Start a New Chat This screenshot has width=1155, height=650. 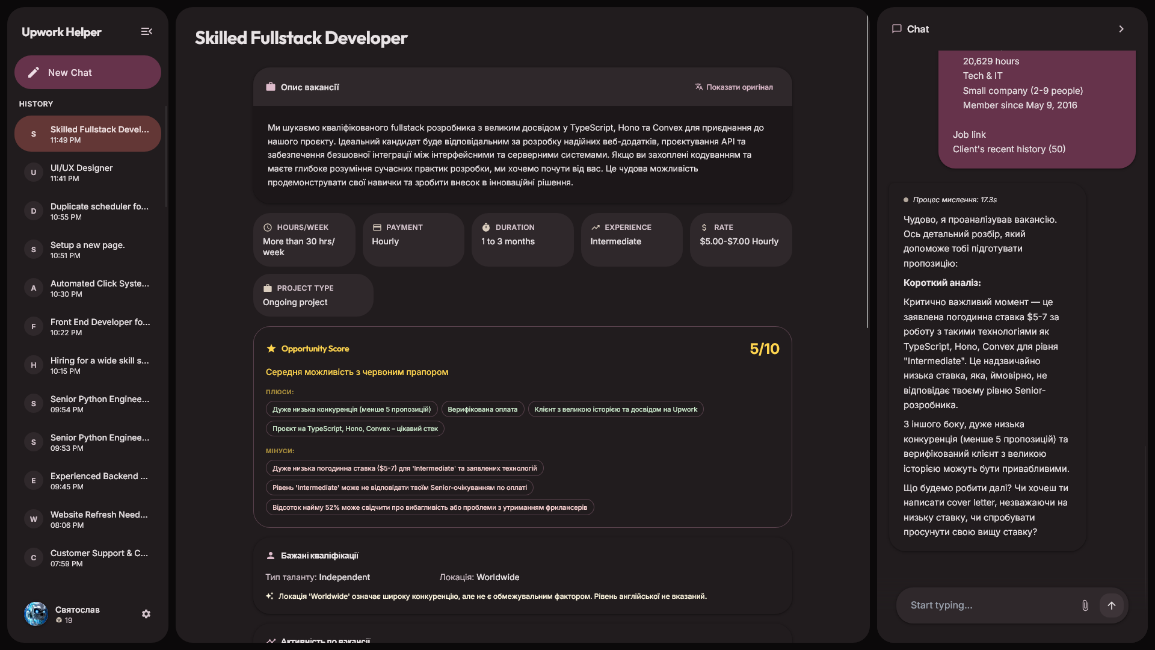(x=88, y=72)
